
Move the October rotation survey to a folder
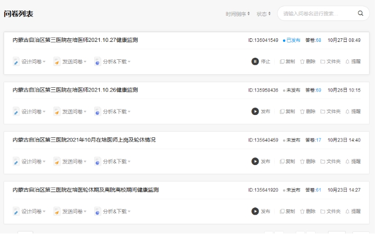pyautogui.click(x=330, y=161)
